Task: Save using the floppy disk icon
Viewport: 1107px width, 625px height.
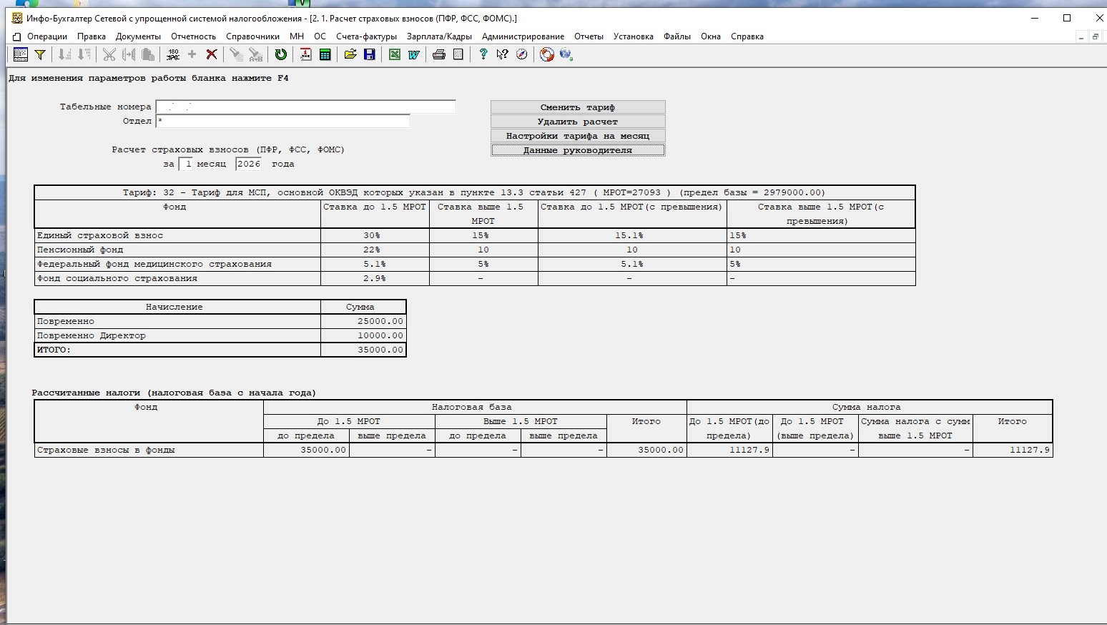Action: tap(370, 54)
